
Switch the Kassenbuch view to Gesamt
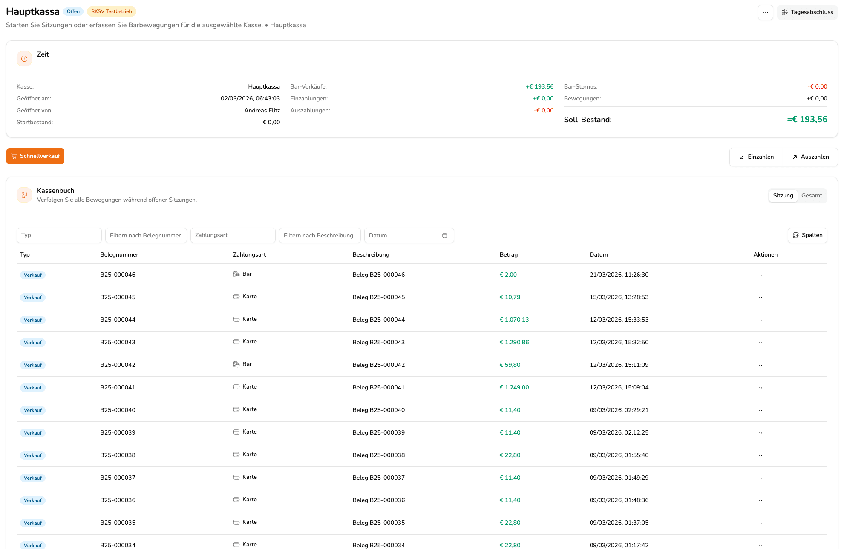(811, 196)
